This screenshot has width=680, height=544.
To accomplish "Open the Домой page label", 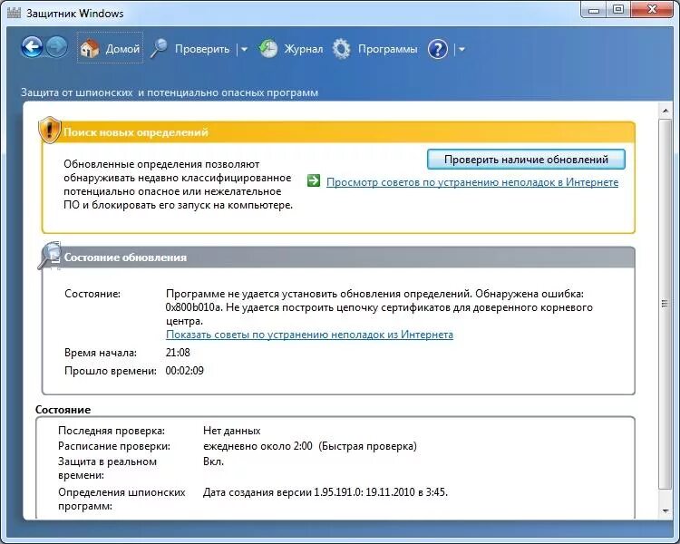I will [x=122, y=49].
